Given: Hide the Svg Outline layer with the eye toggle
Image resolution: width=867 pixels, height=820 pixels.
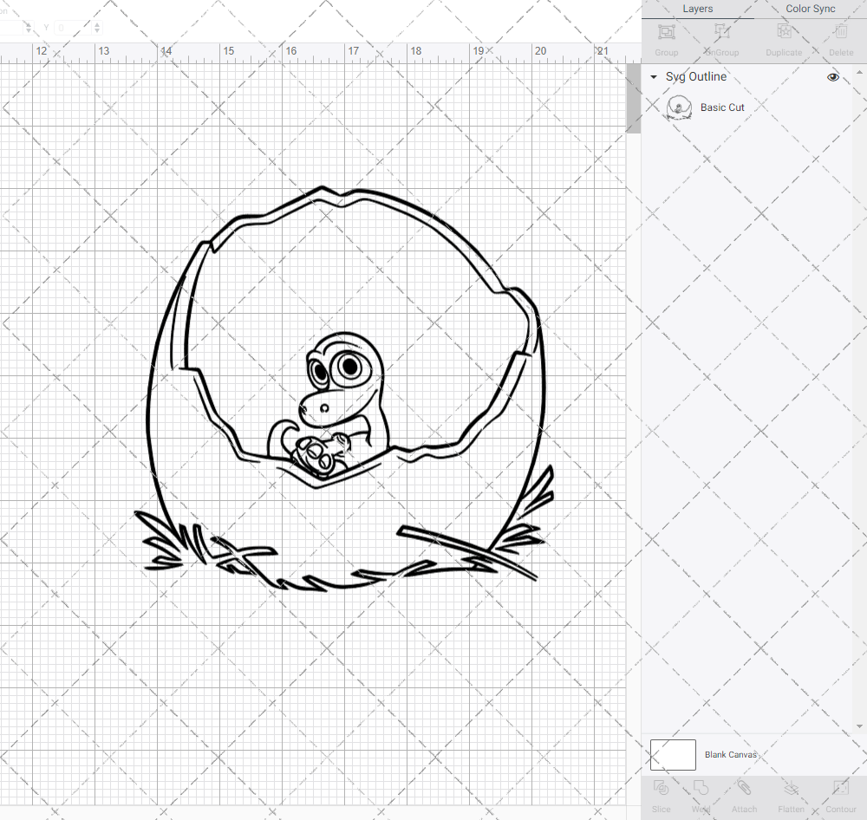Looking at the screenshot, I should point(832,76).
